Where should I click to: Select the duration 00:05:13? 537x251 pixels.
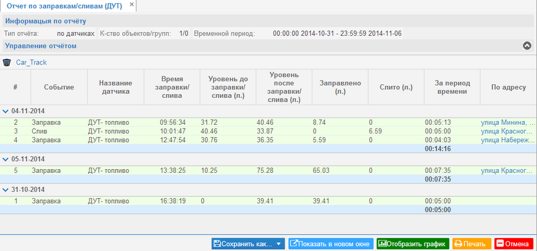click(x=438, y=122)
